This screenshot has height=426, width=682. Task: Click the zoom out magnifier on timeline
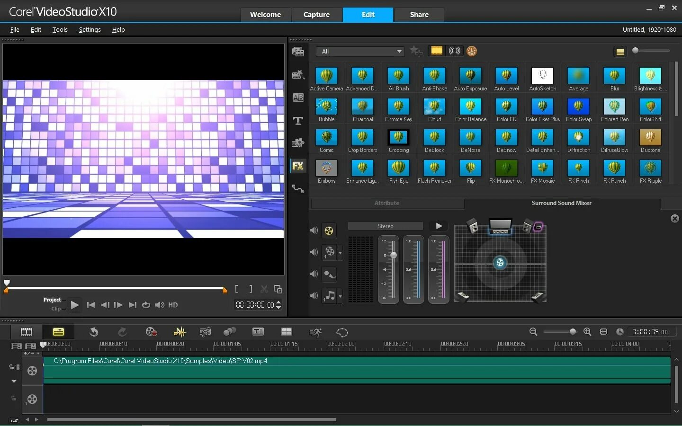(x=533, y=332)
